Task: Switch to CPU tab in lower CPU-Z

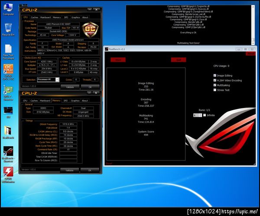Action: 25,101
